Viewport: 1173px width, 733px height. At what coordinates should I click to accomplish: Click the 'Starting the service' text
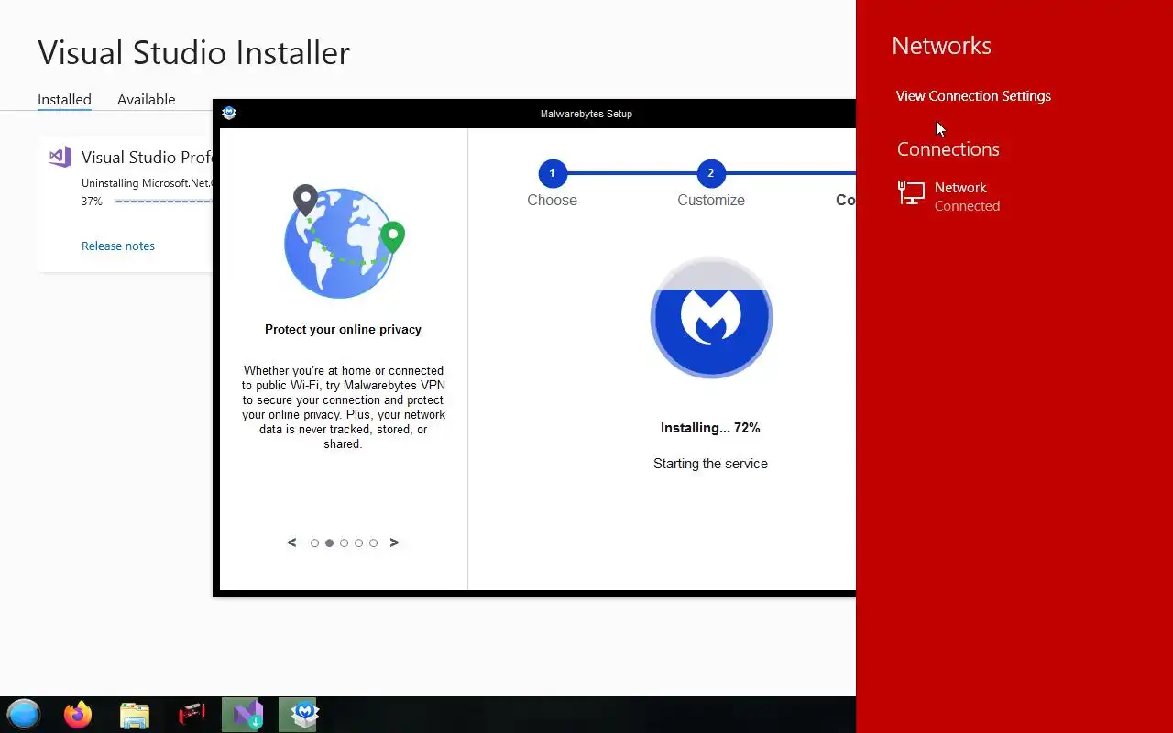tap(710, 464)
